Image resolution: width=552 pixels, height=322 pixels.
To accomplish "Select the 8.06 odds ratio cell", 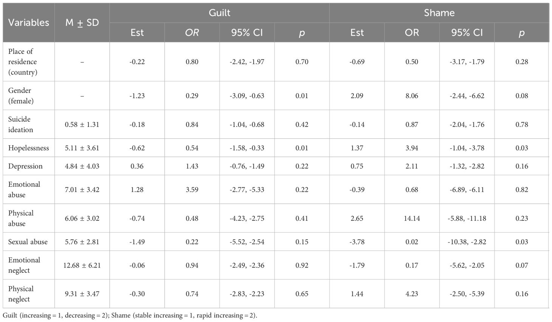I will [412, 96].
